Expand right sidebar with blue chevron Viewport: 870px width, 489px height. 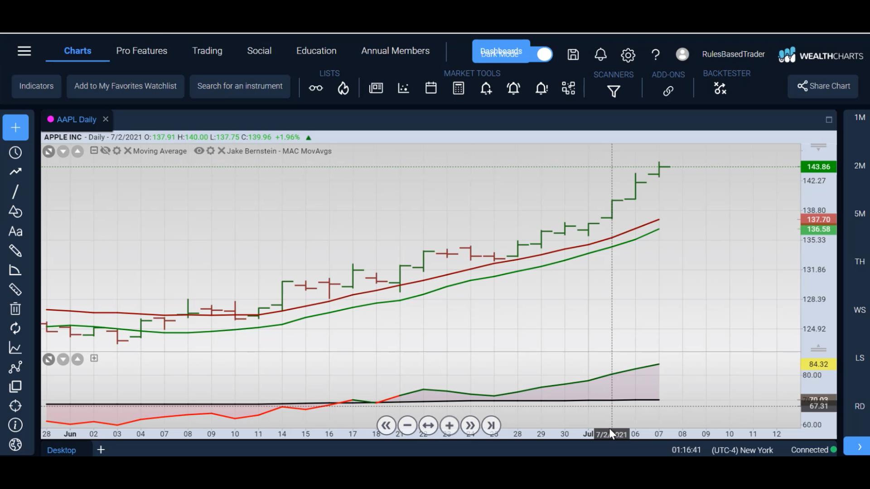point(859,447)
